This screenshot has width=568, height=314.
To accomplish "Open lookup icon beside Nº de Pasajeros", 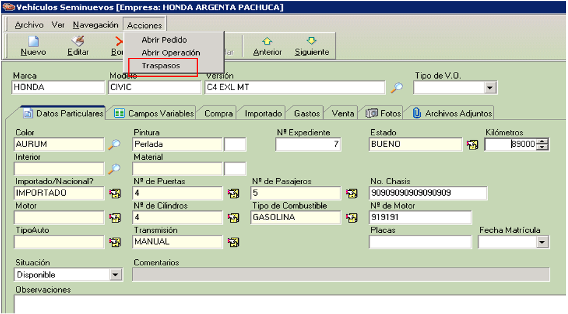I will (x=351, y=193).
